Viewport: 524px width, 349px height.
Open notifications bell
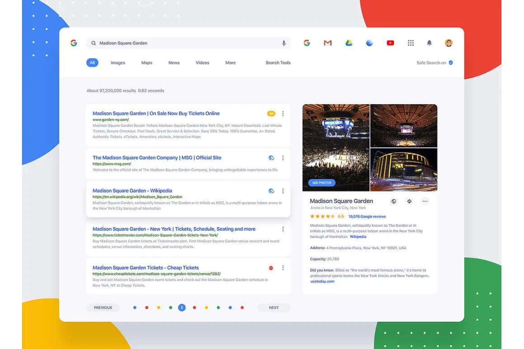(x=430, y=43)
